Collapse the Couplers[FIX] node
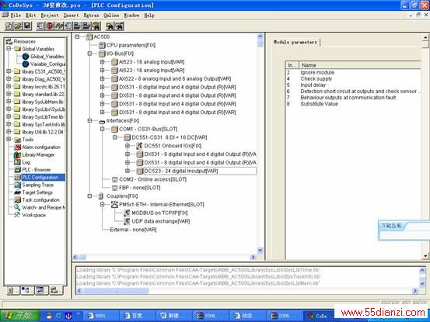This screenshot has height=322, width=430. point(89,196)
